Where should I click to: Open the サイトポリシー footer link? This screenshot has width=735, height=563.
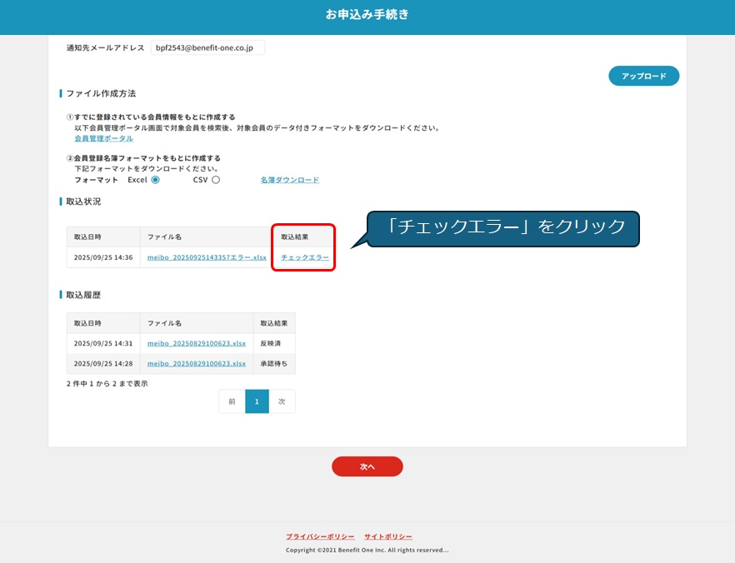[x=387, y=536]
